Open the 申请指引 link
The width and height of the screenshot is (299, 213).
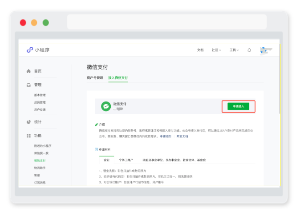point(165,136)
